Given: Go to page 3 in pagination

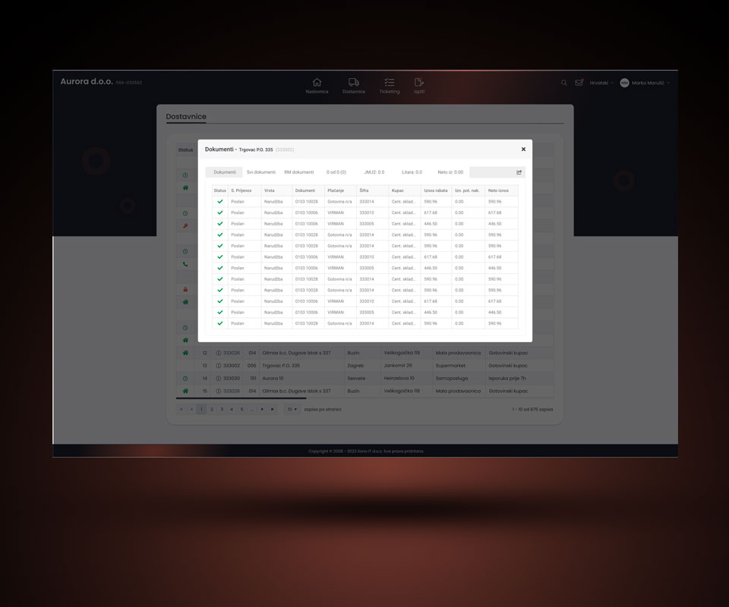Looking at the screenshot, I should 222,409.
